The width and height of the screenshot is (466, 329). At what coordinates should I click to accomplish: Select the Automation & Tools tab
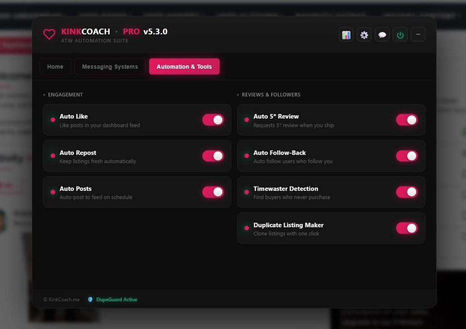point(184,66)
